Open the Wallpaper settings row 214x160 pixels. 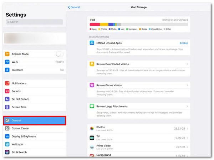(x=34, y=144)
